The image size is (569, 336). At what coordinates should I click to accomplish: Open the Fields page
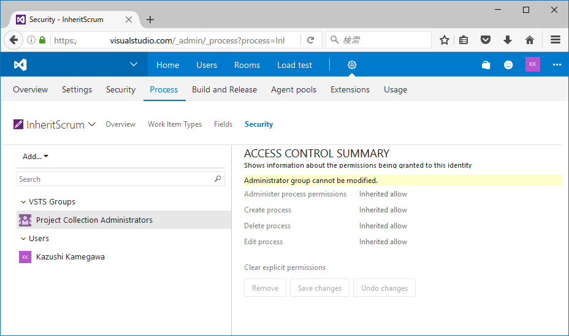(x=223, y=124)
